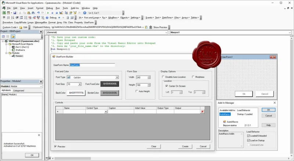Click the folder icon next to Custom Code
This screenshot has width=294, height=161.
coord(21,28)
